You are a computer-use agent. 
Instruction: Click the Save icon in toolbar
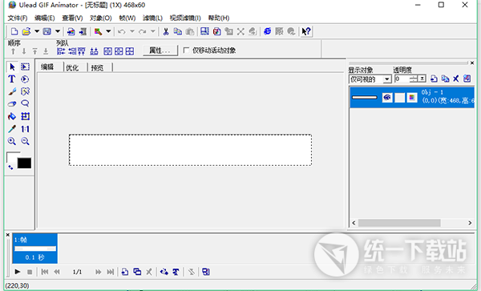pyautogui.click(x=47, y=31)
